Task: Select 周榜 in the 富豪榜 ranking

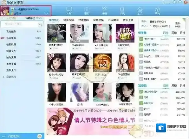Action: [174, 85]
